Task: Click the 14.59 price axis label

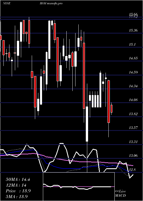Action: coord(133,72)
